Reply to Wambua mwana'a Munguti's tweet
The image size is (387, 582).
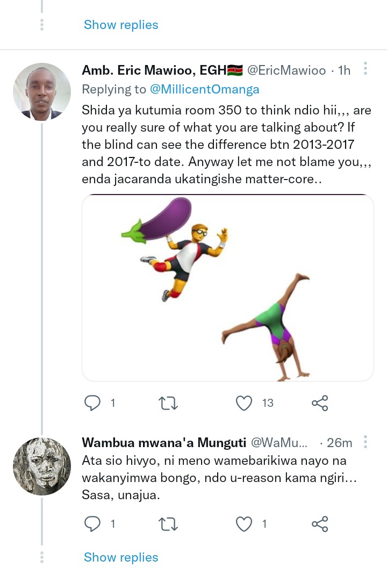92,524
